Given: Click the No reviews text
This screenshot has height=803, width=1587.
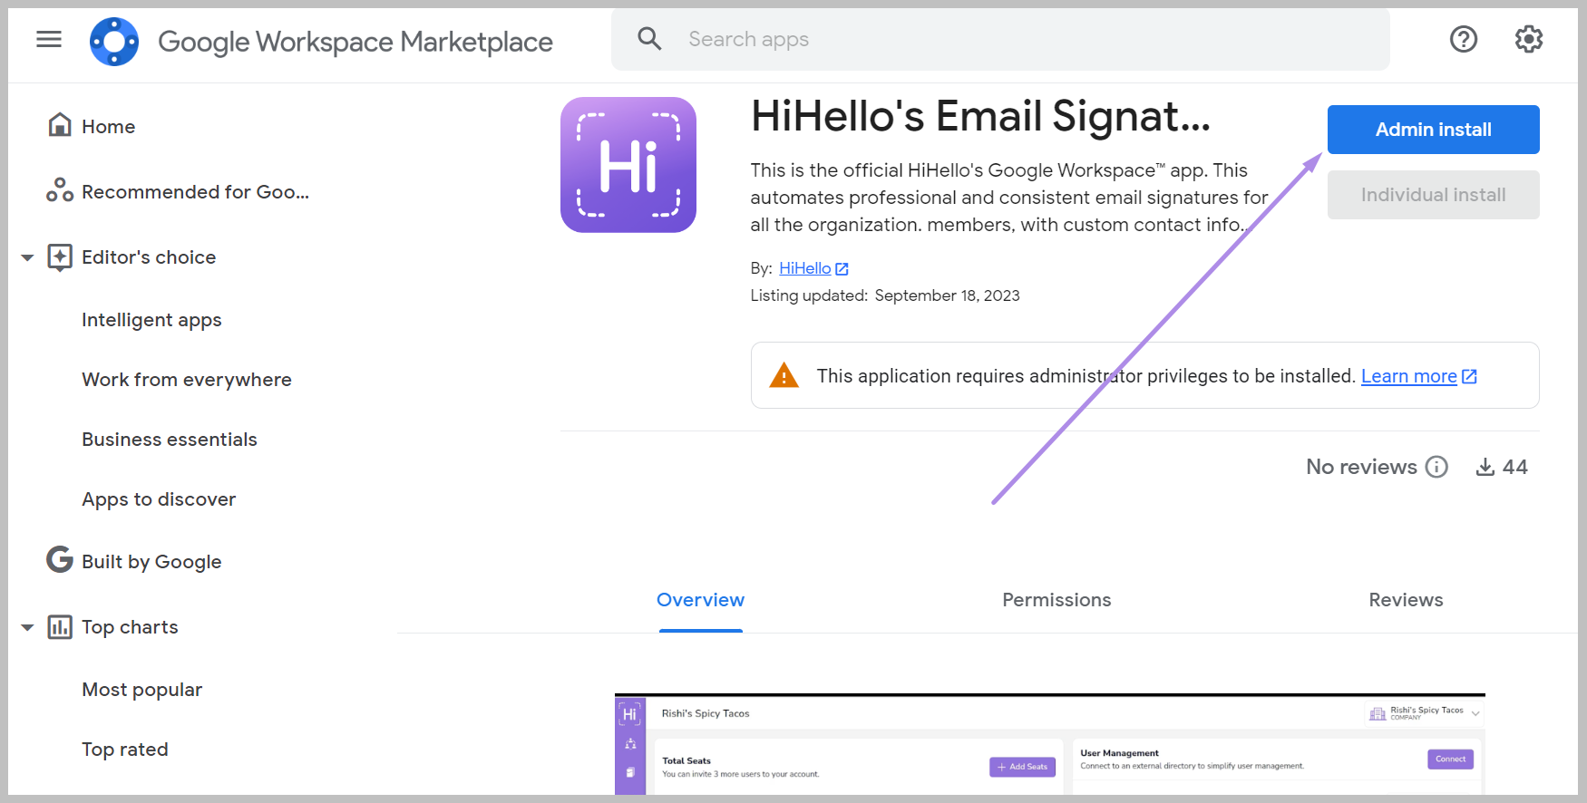Looking at the screenshot, I should click(1361, 467).
